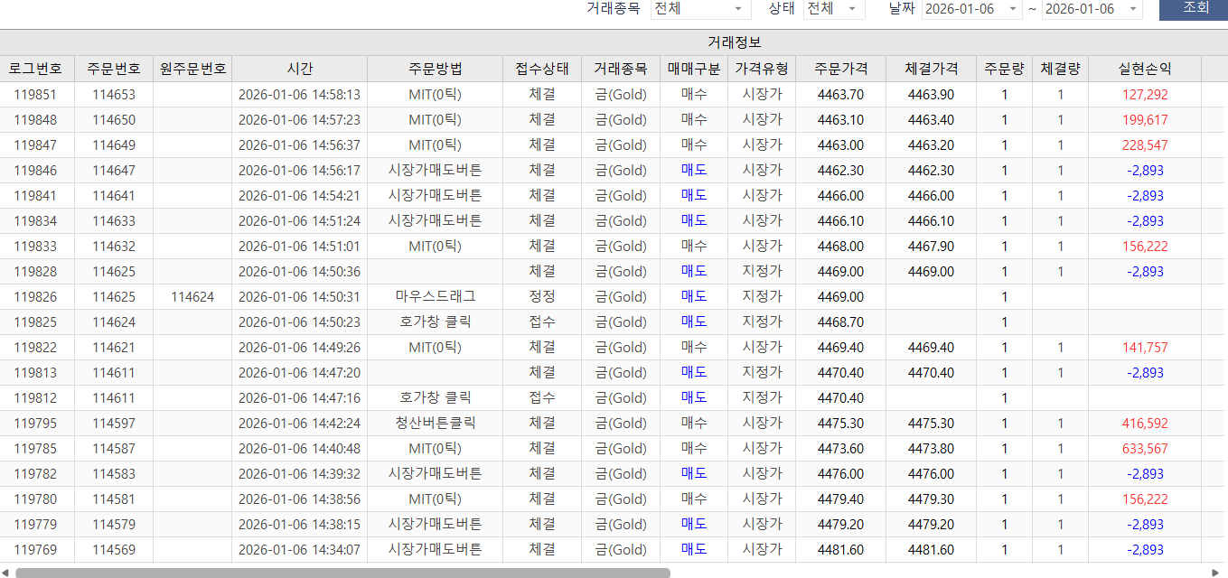Open the end date 2026-01-06 picker

point(1092,8)
